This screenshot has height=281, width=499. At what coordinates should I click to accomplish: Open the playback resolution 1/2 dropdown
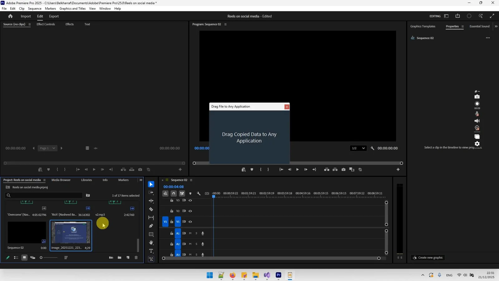[358, 148]
